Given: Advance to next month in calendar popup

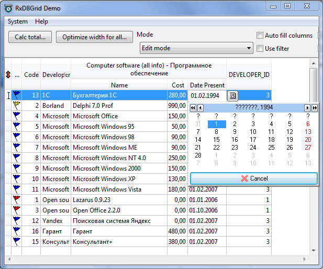Looking at the screenshot, I should 307,107.
